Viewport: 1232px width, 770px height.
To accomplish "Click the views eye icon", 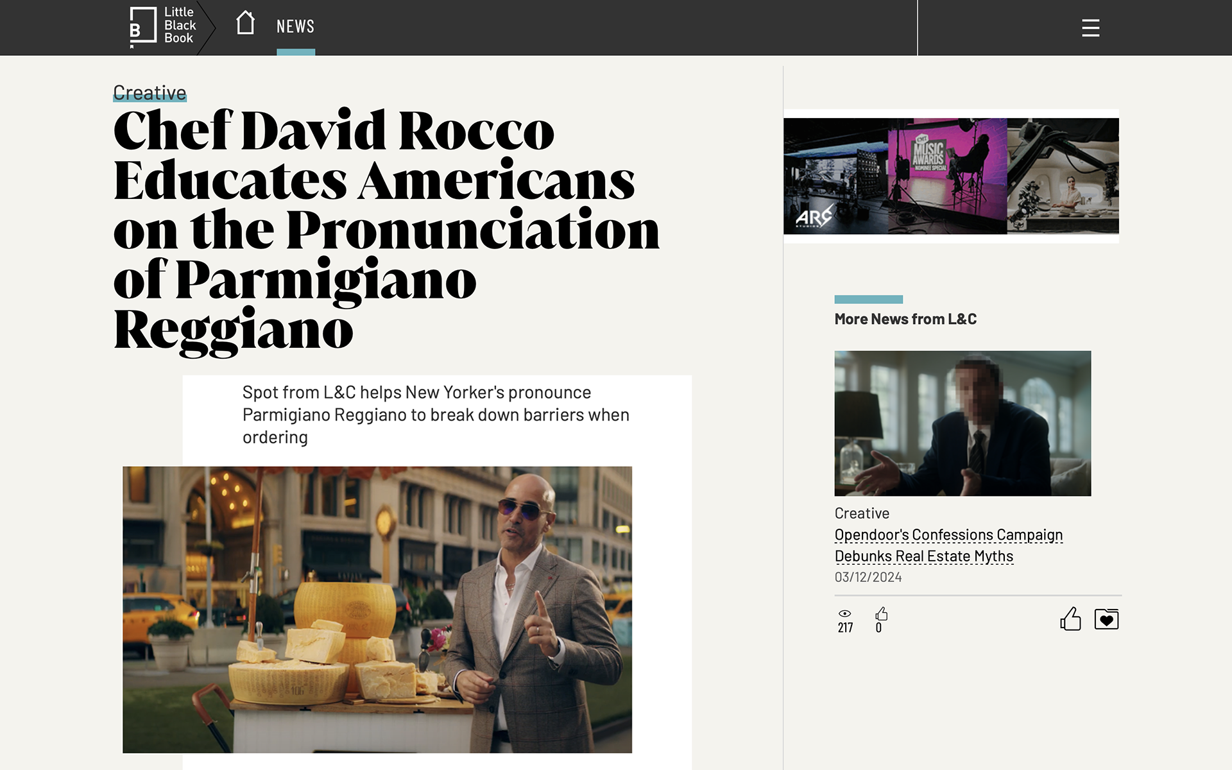I will 845,613.
